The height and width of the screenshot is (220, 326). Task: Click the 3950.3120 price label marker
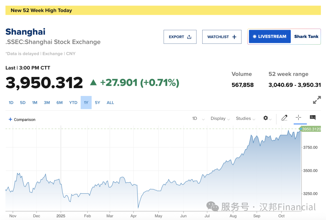[311, 129]
